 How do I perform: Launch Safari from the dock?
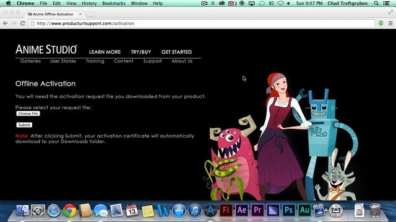pyautogui.click(x=54, y=210)
